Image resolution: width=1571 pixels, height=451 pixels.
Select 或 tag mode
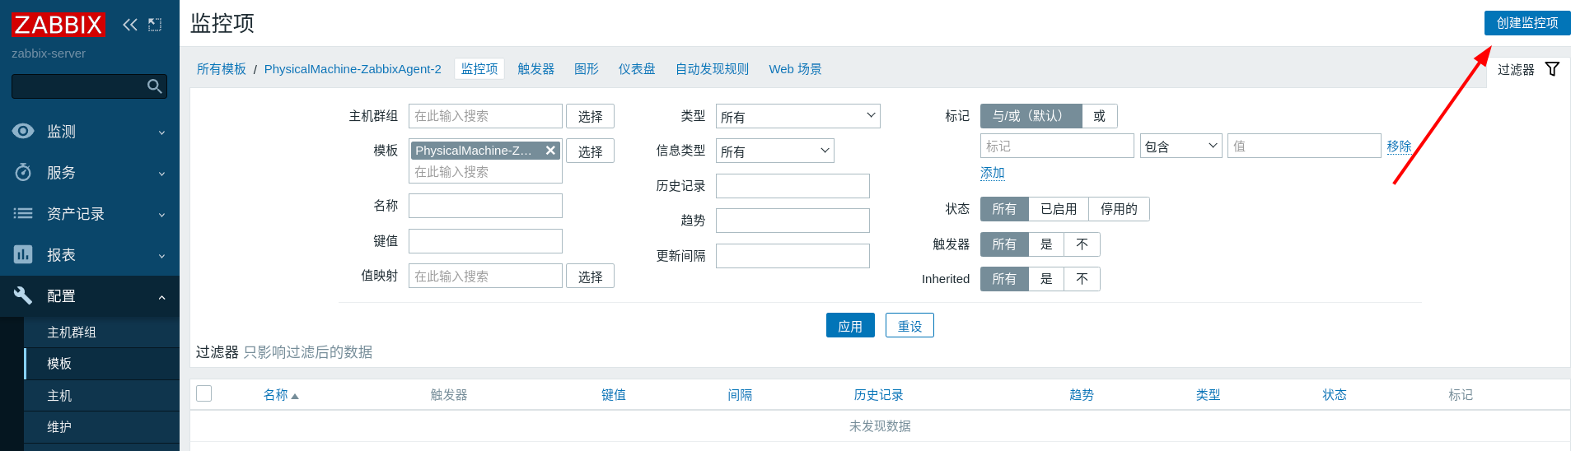tap(1099, 116)
